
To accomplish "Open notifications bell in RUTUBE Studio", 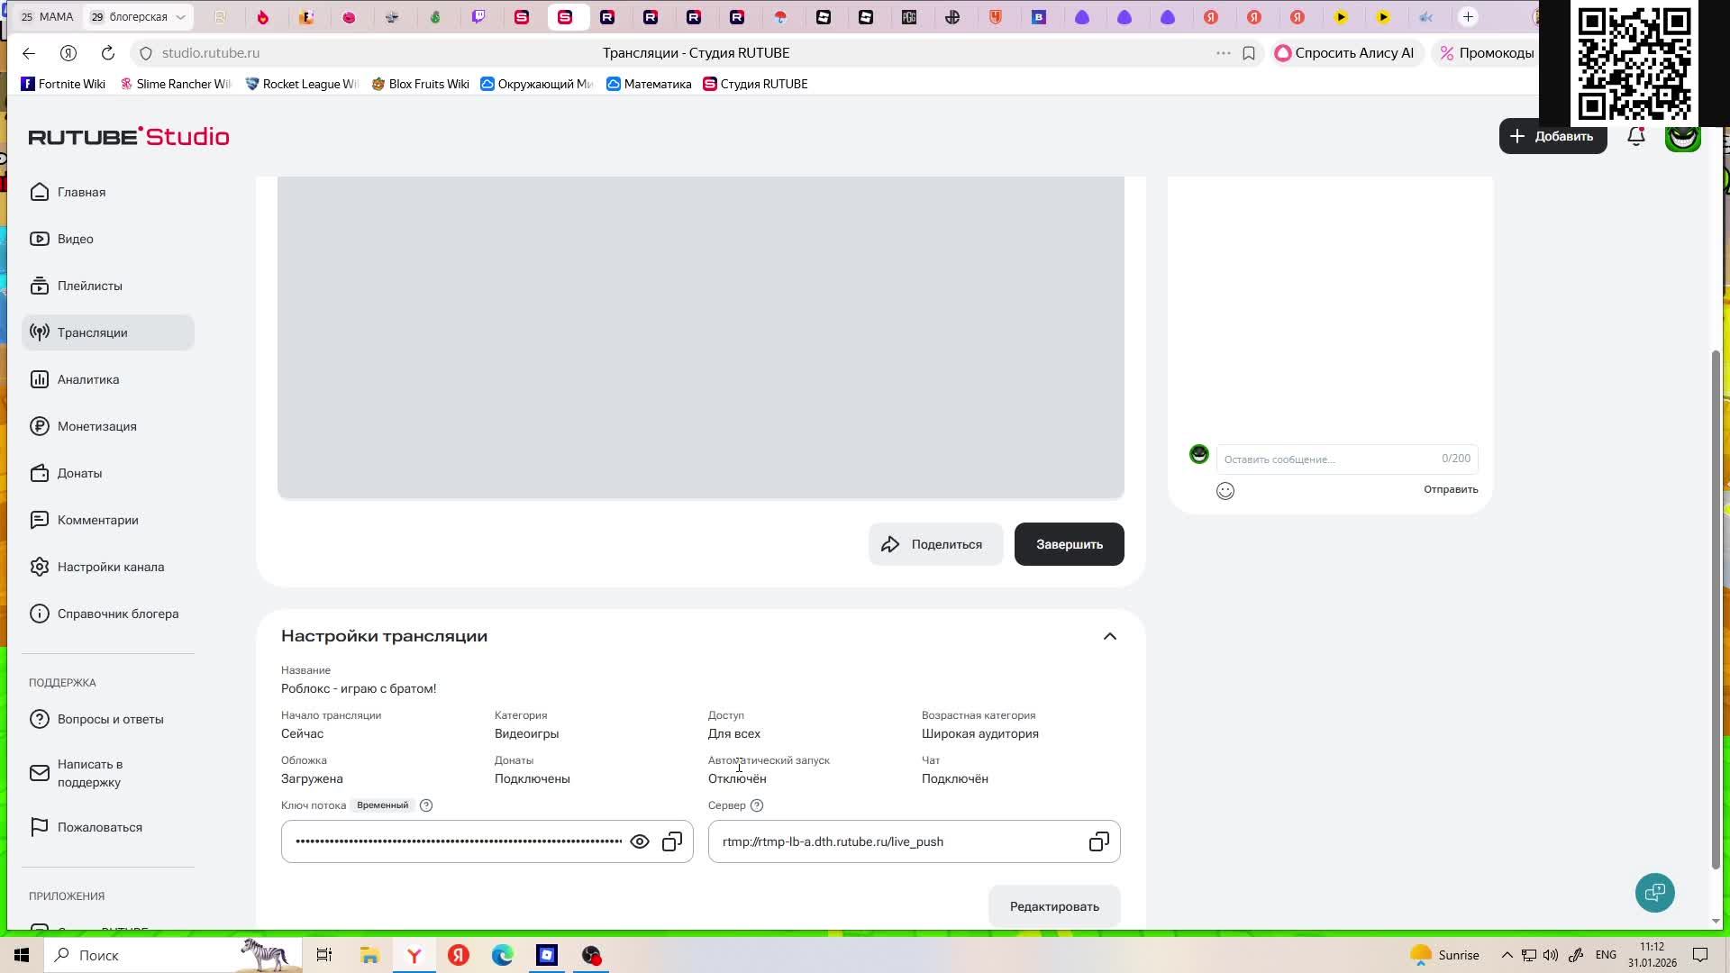I will (1636, 137).
